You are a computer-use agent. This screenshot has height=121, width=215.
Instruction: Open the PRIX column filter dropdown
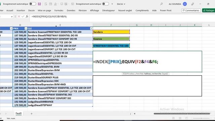click(x=26, y=28)
